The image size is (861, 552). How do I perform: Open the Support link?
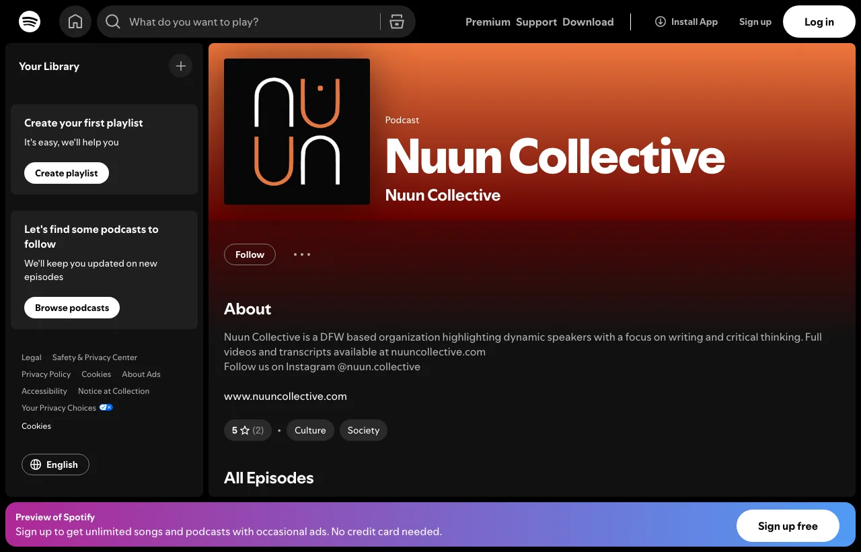pos(536,22)
